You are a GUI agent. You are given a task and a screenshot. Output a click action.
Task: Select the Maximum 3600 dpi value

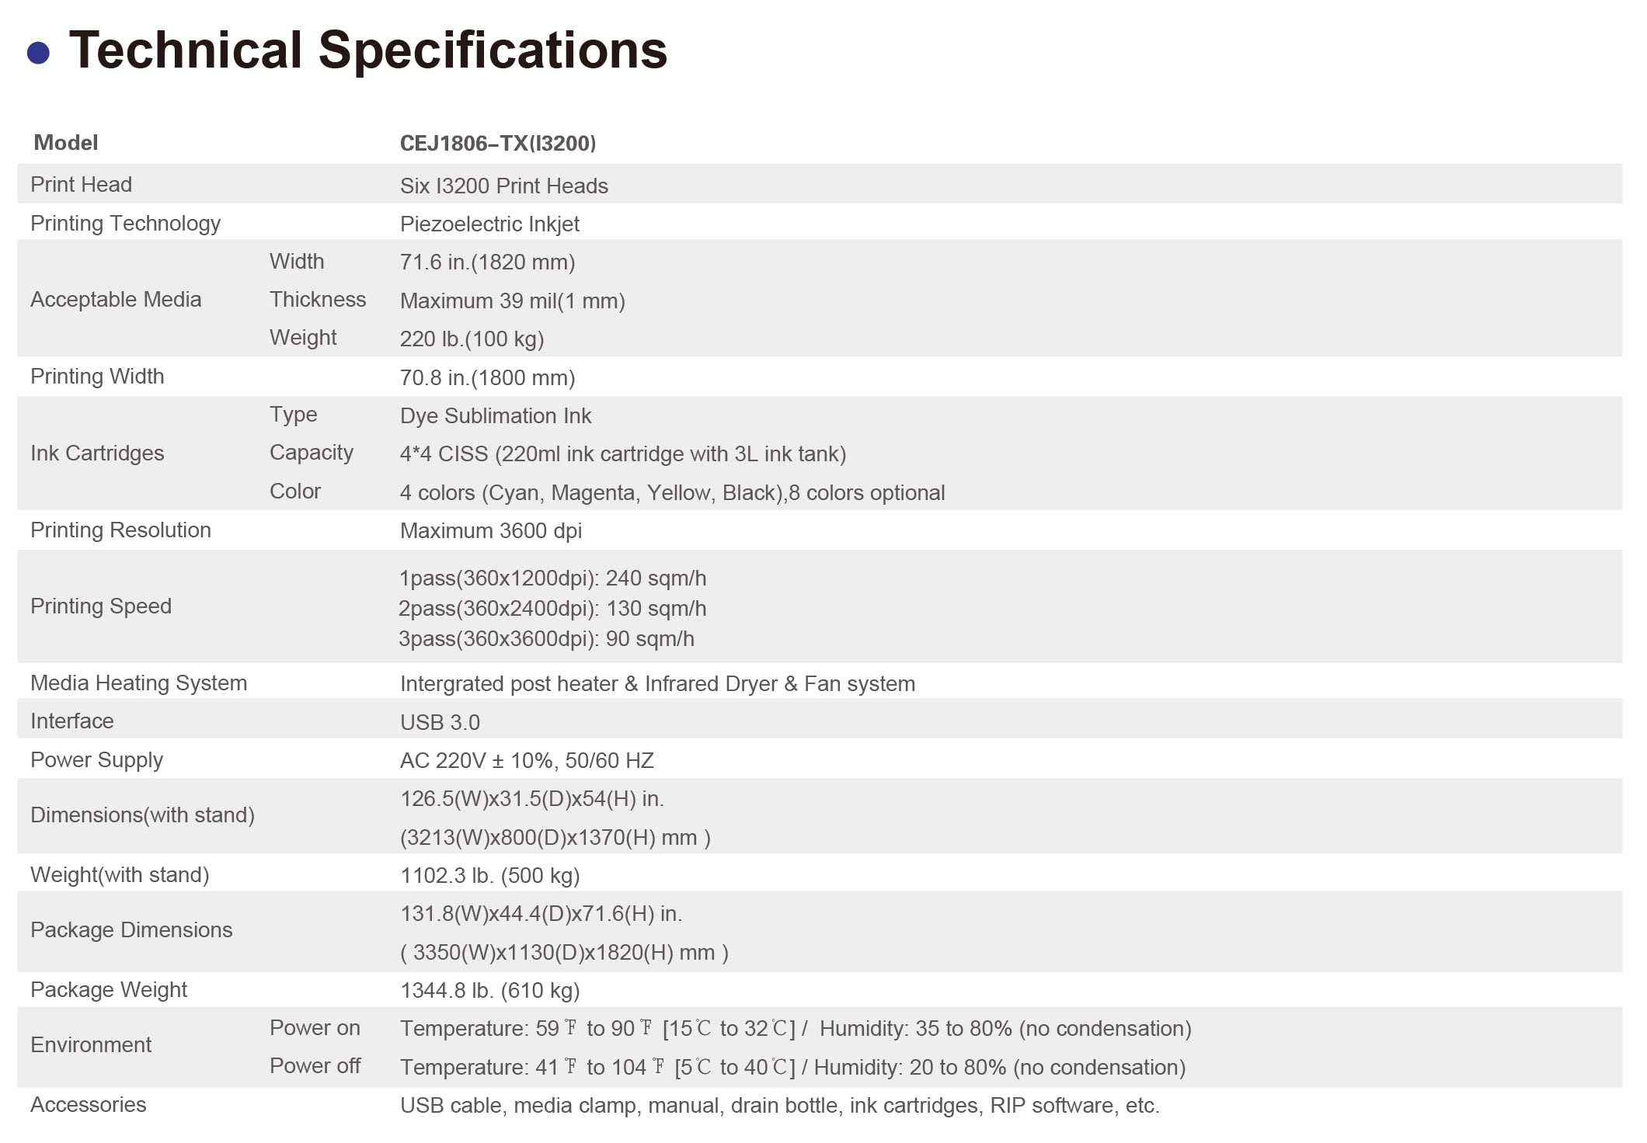click(490, 531)
